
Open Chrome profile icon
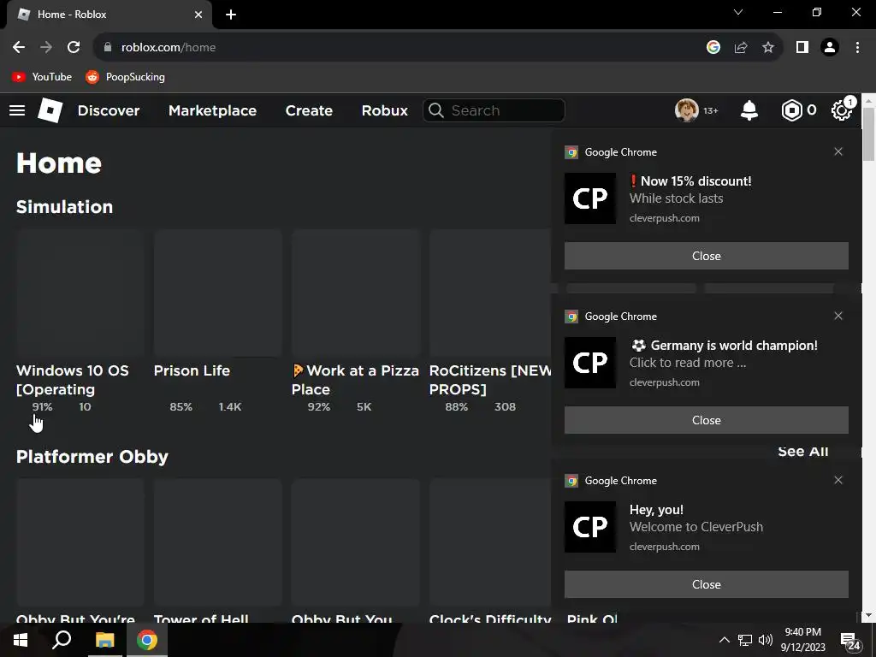[x=830, y=47]
